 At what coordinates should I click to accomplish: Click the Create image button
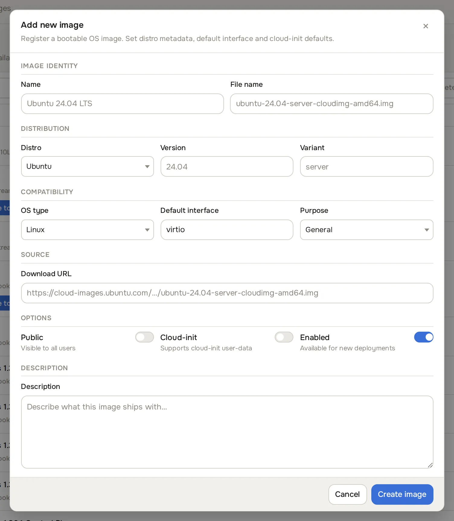tap(402, 494)
